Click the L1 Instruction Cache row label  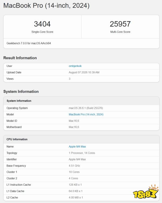coord(19,185)
